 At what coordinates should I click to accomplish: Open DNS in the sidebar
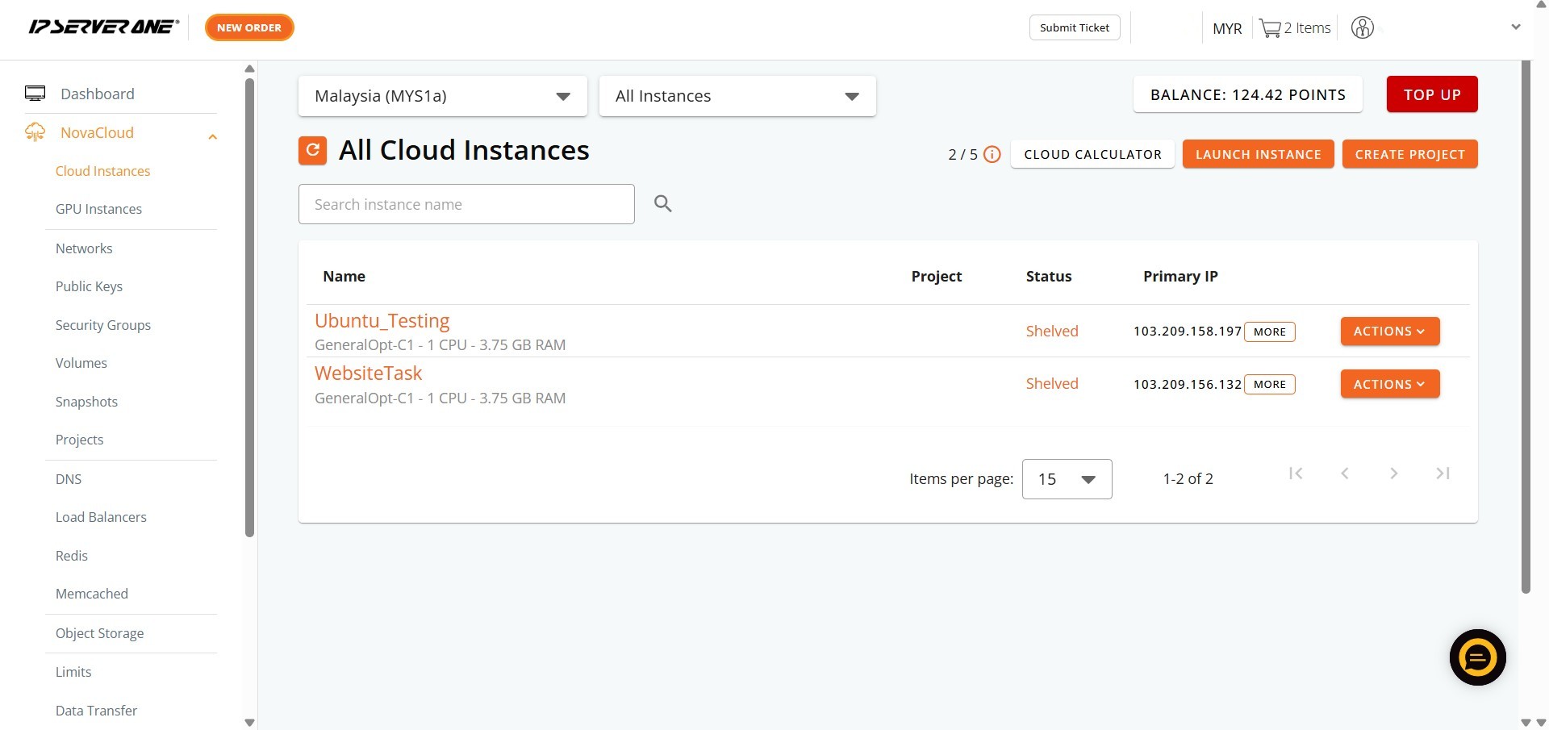pos(69,479)
